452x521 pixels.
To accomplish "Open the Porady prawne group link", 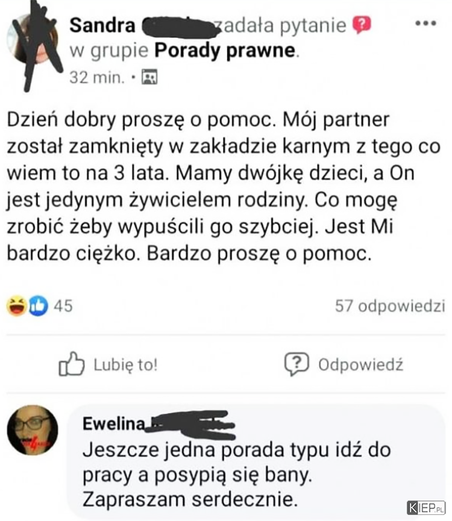I will 225,51.
